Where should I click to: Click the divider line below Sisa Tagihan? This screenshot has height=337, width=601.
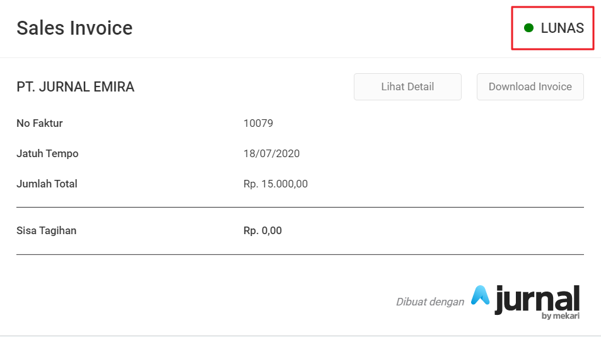click(x=300, y=254)
